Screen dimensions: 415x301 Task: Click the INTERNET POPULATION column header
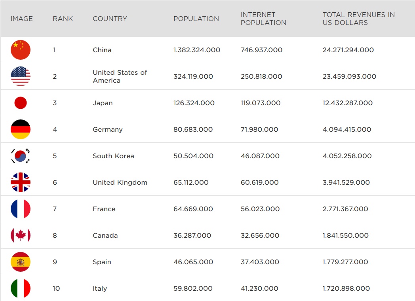point(263,19)
